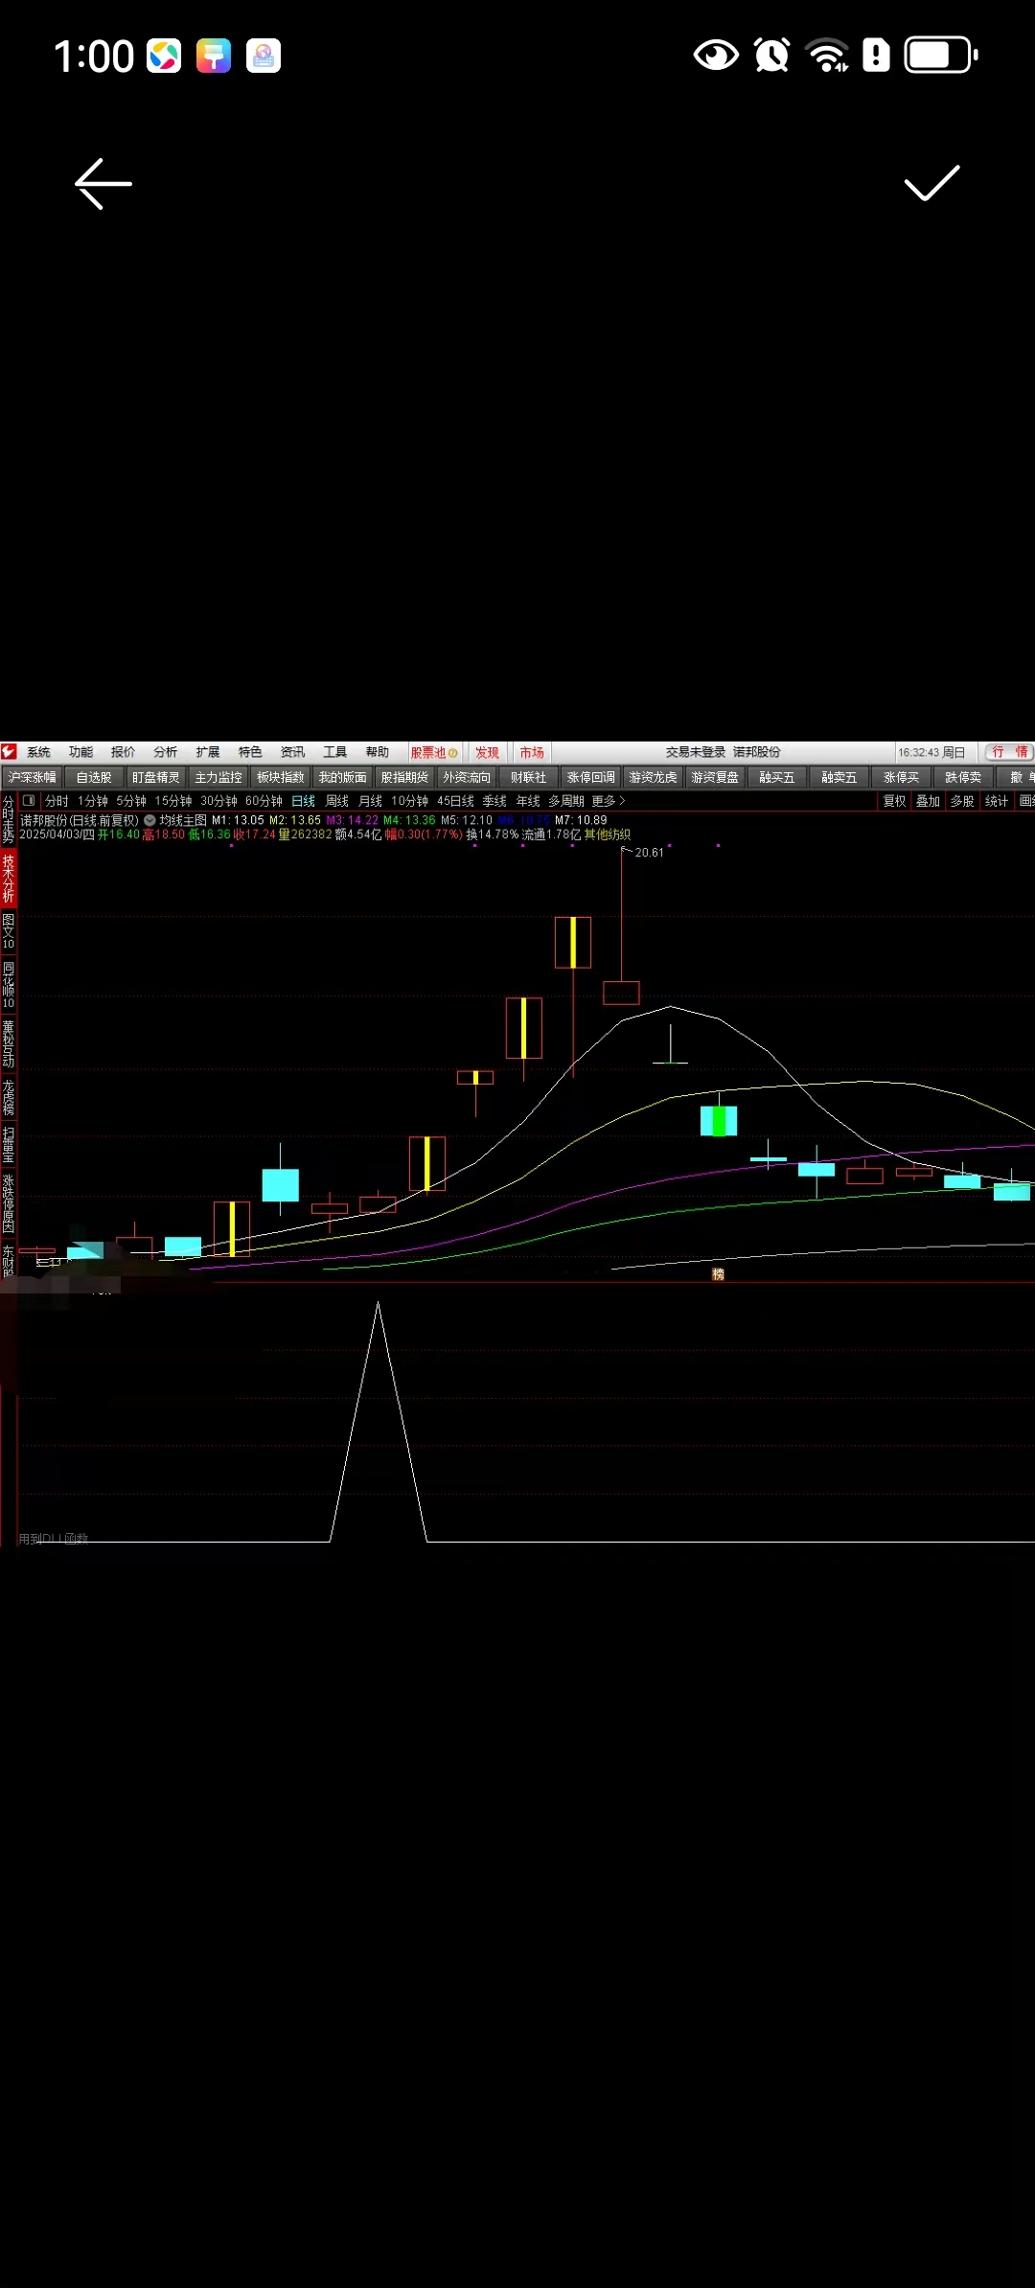
Task: Tap the alarm clock status icon
Action: pyautogui.click(x=771, y=56)
